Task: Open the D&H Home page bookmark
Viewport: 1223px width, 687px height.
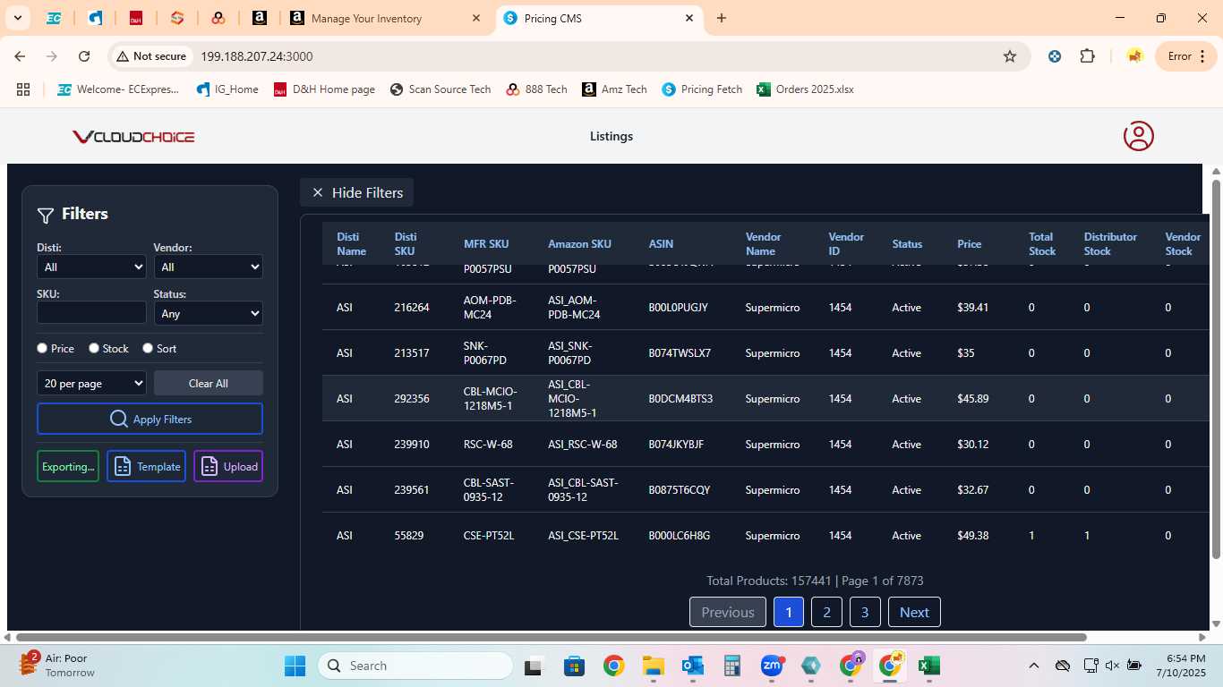Action: coord(324,89)
